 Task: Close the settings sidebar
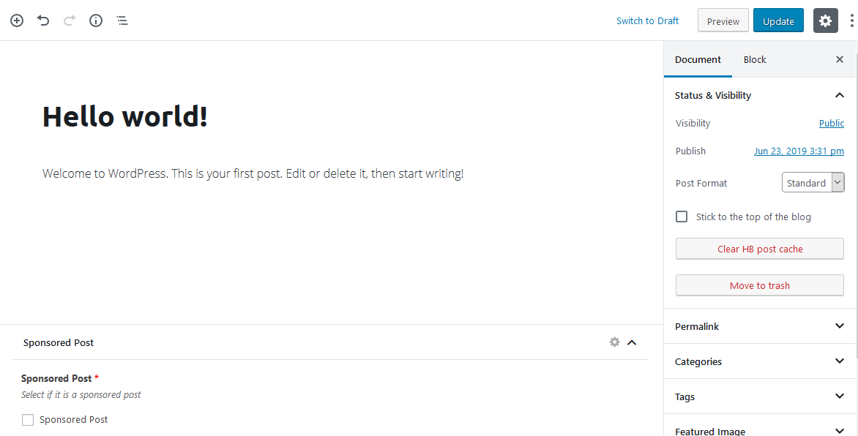(x=840, y=59)
